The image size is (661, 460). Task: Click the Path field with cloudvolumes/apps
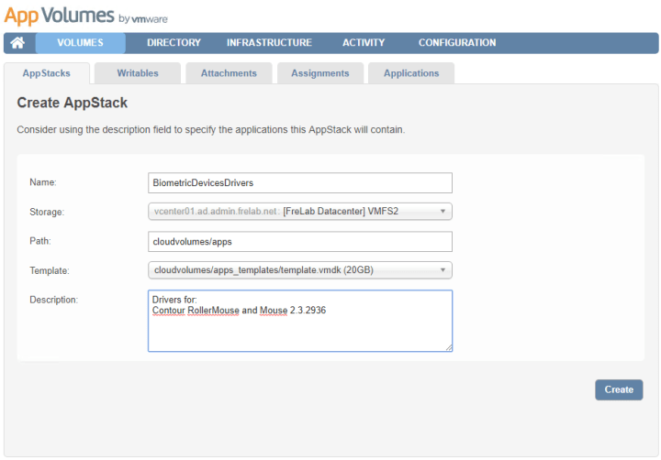tap(300, 241)
